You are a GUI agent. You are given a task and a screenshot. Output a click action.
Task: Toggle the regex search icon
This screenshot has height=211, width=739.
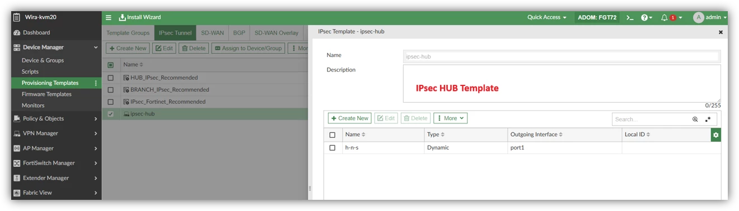(x=708, y=119)
